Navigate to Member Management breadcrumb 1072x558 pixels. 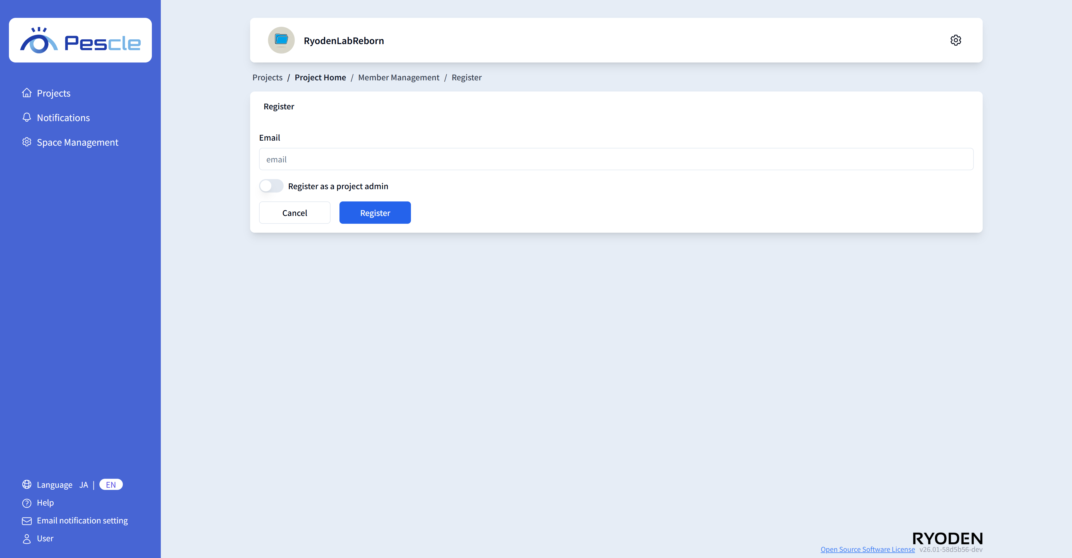point(398,77)
